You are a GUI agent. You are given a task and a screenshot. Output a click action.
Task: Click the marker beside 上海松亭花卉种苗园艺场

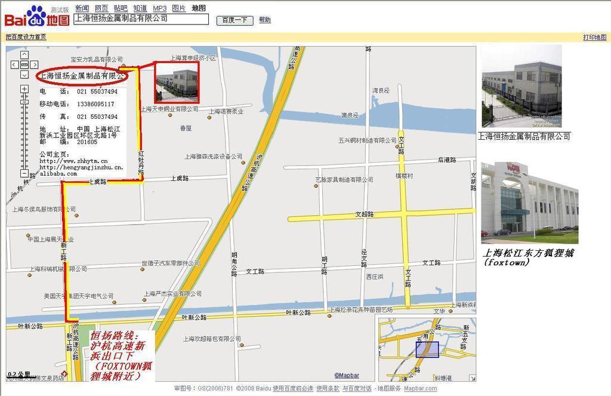[x=329, y=315]
